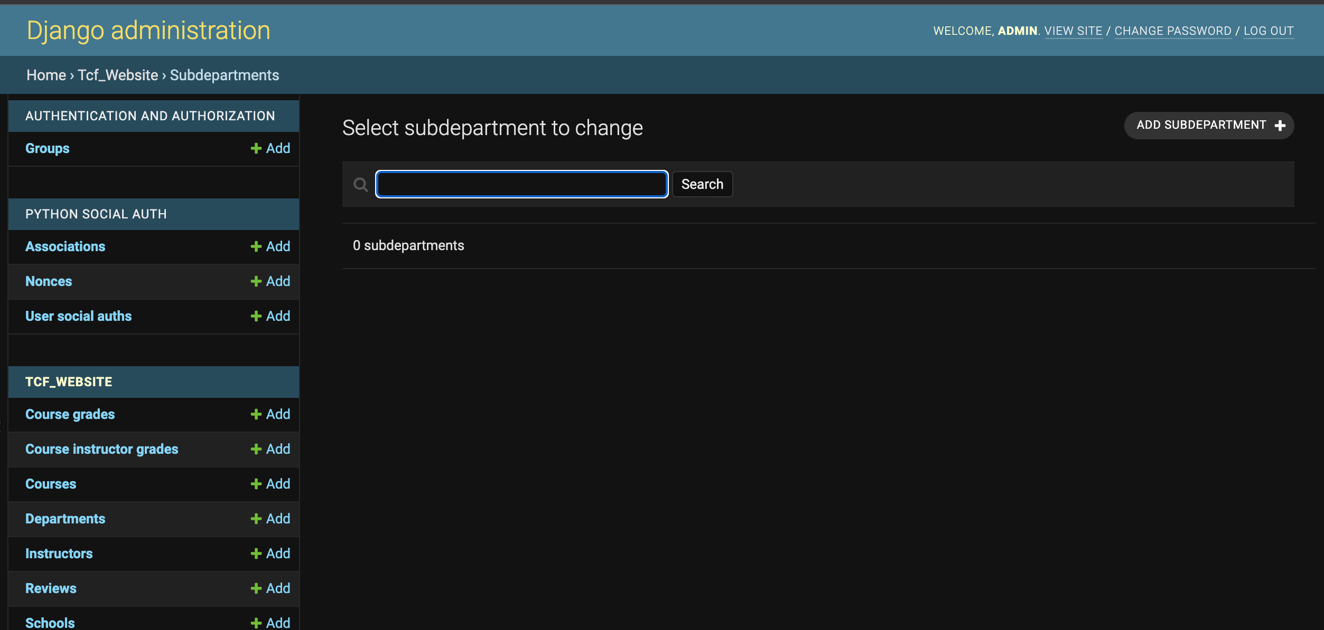Viewport: 1324px width, 630px height.
Task: Click the magnifying glass search icon
Action: pyautogui.click(x=361, y=184)
